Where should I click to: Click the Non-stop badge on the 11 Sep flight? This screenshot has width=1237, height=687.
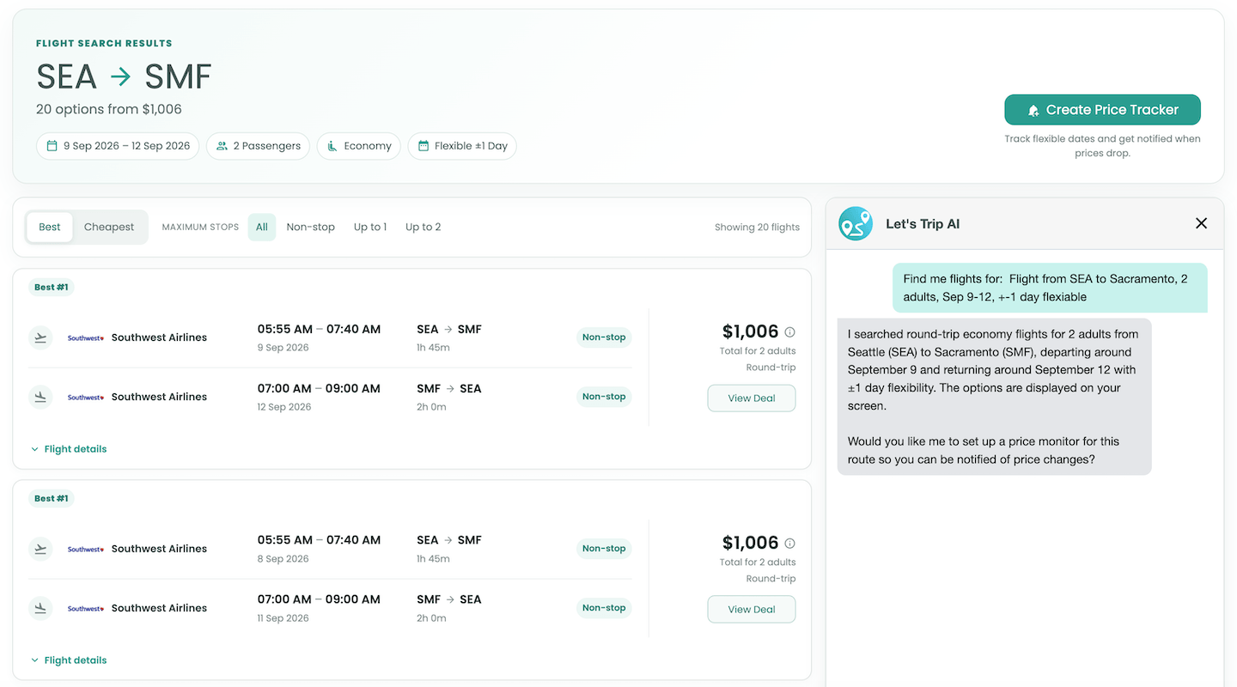[604, 608]
